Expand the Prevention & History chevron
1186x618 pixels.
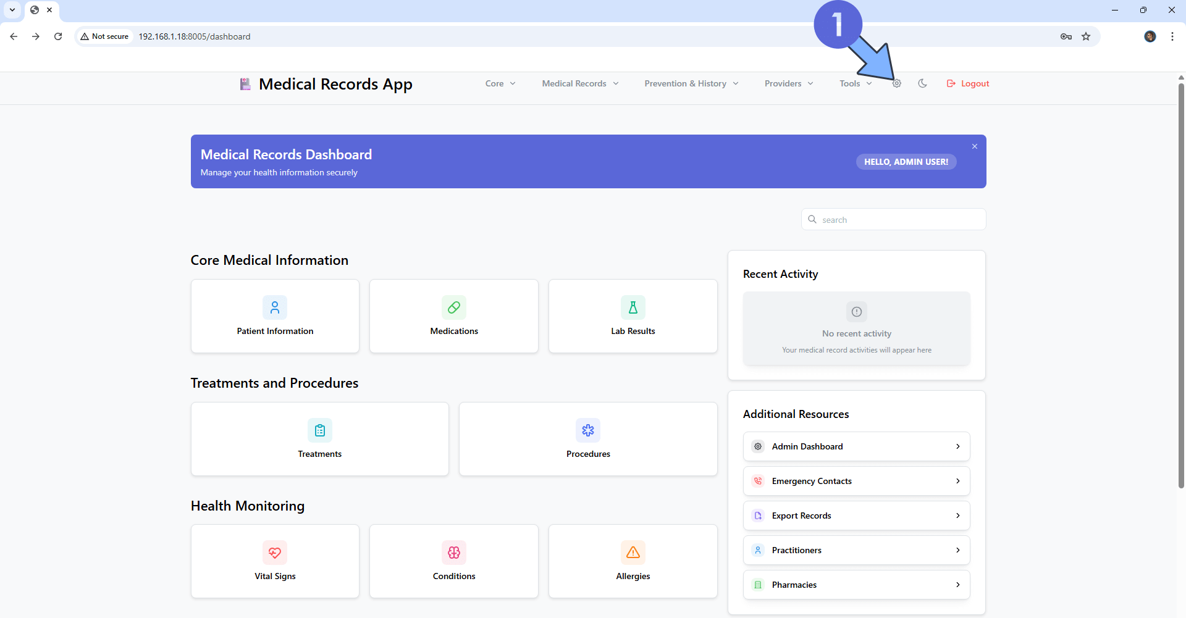pyautogui.click(x=736, y=84)
